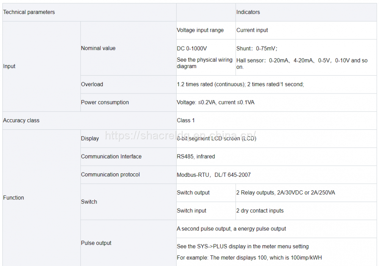
Task: Click the watermark URL shacreldq.en.china.cn
Action: pyautogui.click(x=180, y=135)
